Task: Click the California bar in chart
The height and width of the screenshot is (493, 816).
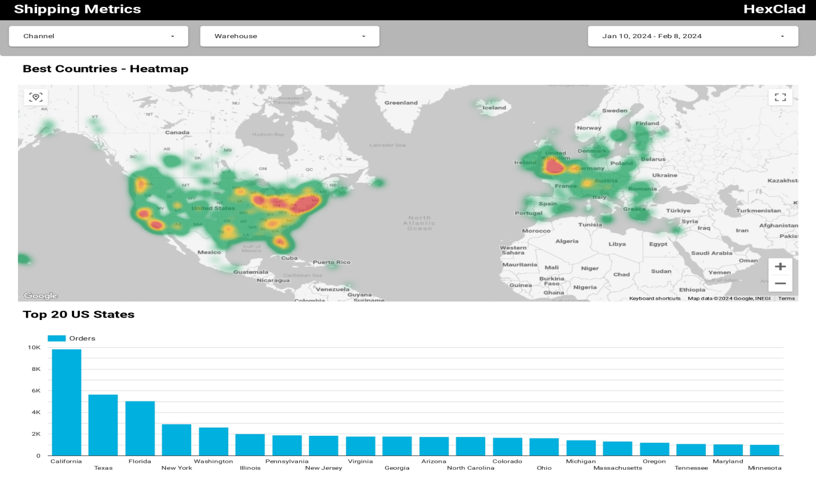Action: pyautogui.click(x=67, y=402)
